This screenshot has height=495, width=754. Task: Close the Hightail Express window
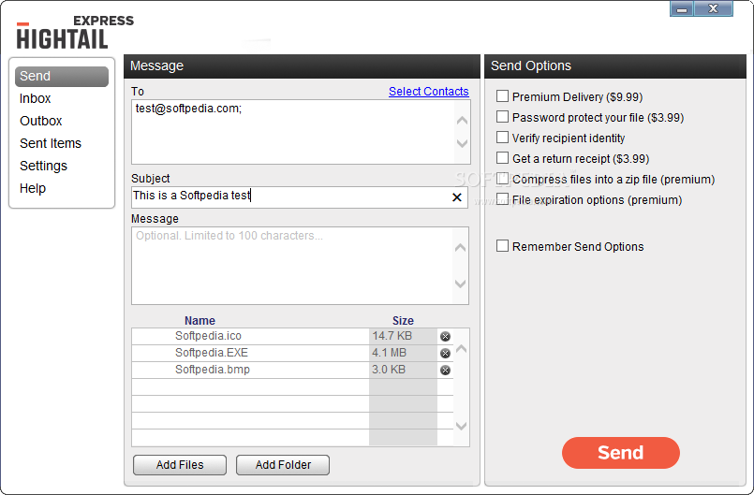[713, 8]
